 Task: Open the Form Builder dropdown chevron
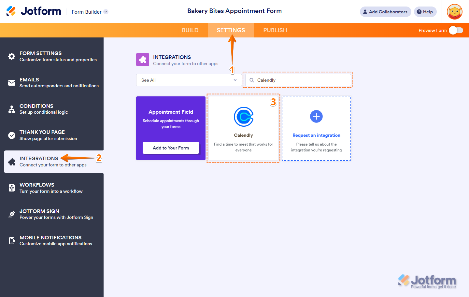[x=106, y=12]
